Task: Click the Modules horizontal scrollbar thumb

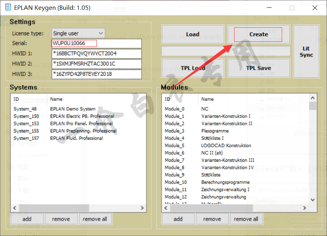Action: click(211, 208)
